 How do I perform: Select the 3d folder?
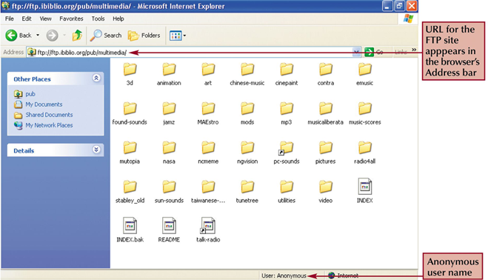(130, 74)
